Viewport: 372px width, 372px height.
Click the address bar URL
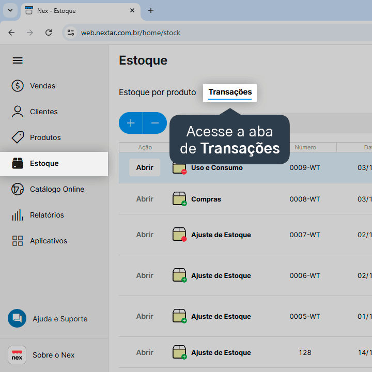[131, 33]
